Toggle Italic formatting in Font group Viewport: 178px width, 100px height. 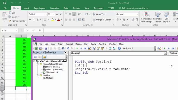tap(34, 19)
